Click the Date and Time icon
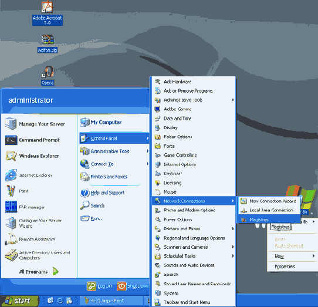318x307 pixels. (158, 119)
